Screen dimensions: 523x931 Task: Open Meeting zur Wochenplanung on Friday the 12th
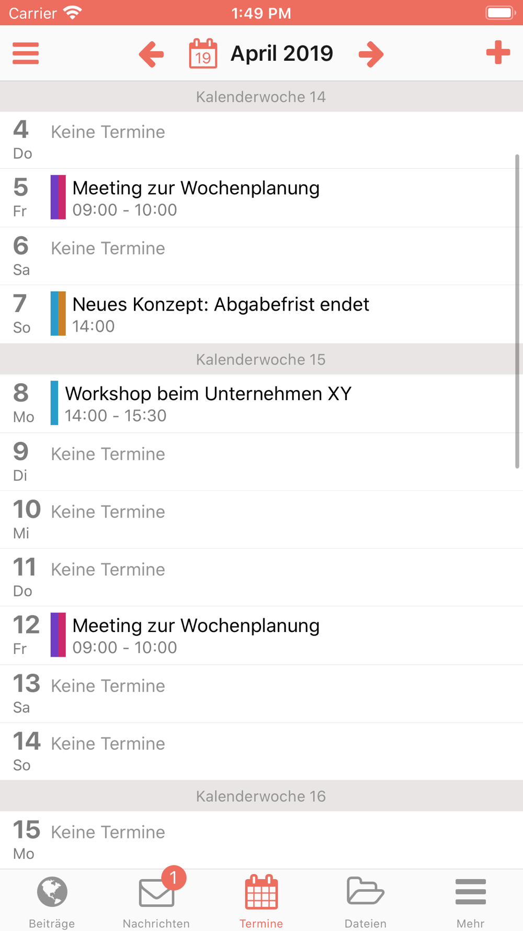261,636
